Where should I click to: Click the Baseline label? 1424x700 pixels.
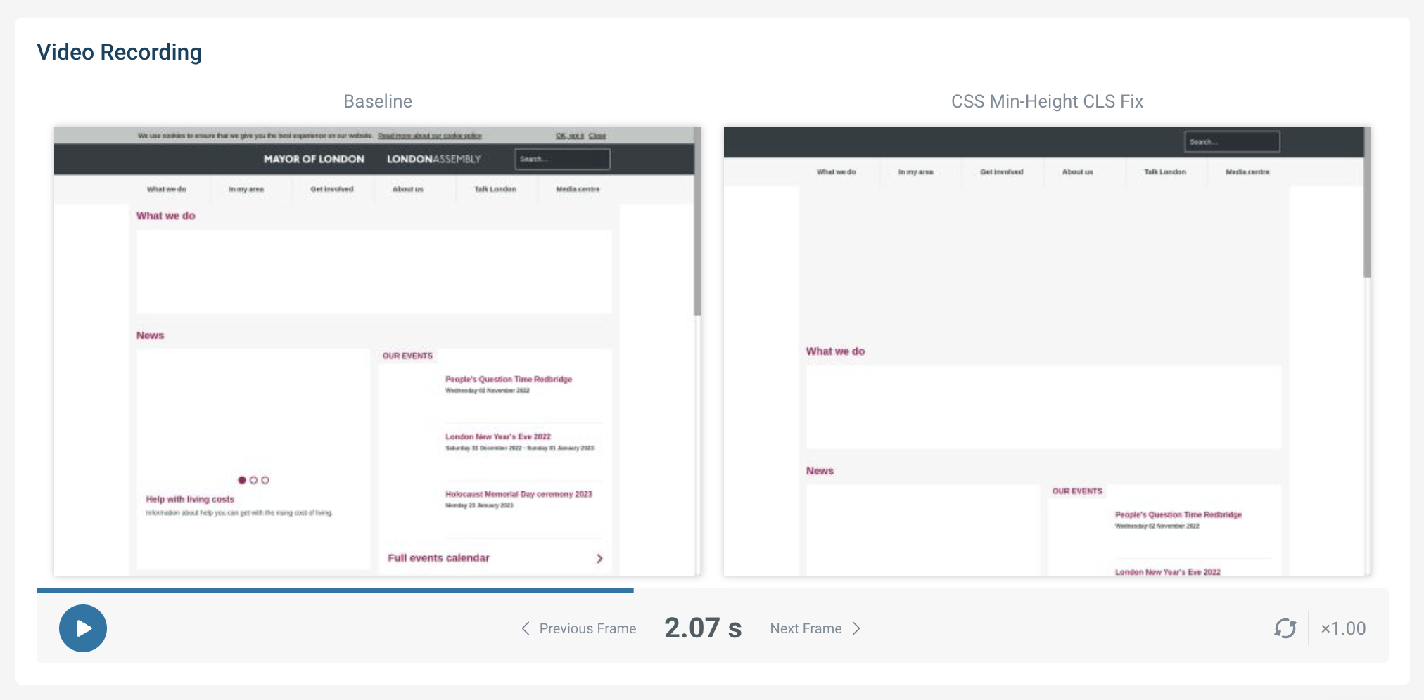[378, 101]
